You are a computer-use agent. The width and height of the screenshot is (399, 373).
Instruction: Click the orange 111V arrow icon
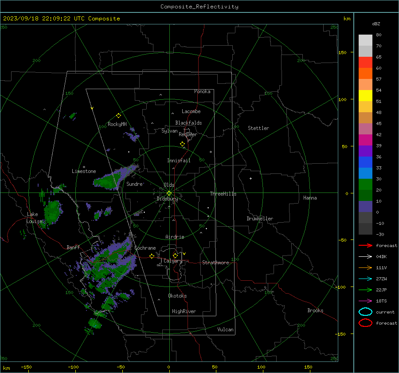click(365, 267)
